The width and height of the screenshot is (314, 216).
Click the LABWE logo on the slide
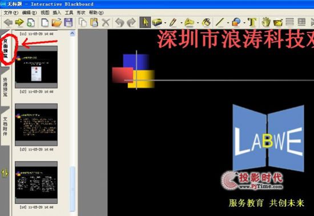[268, 138]
